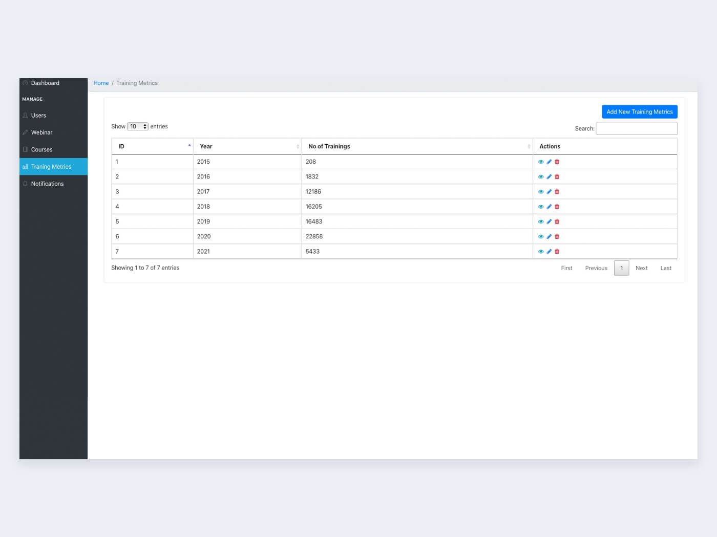717x537 pixels.
Task: Click the pencil icon in 2020 row
Action: coord(549,237)
